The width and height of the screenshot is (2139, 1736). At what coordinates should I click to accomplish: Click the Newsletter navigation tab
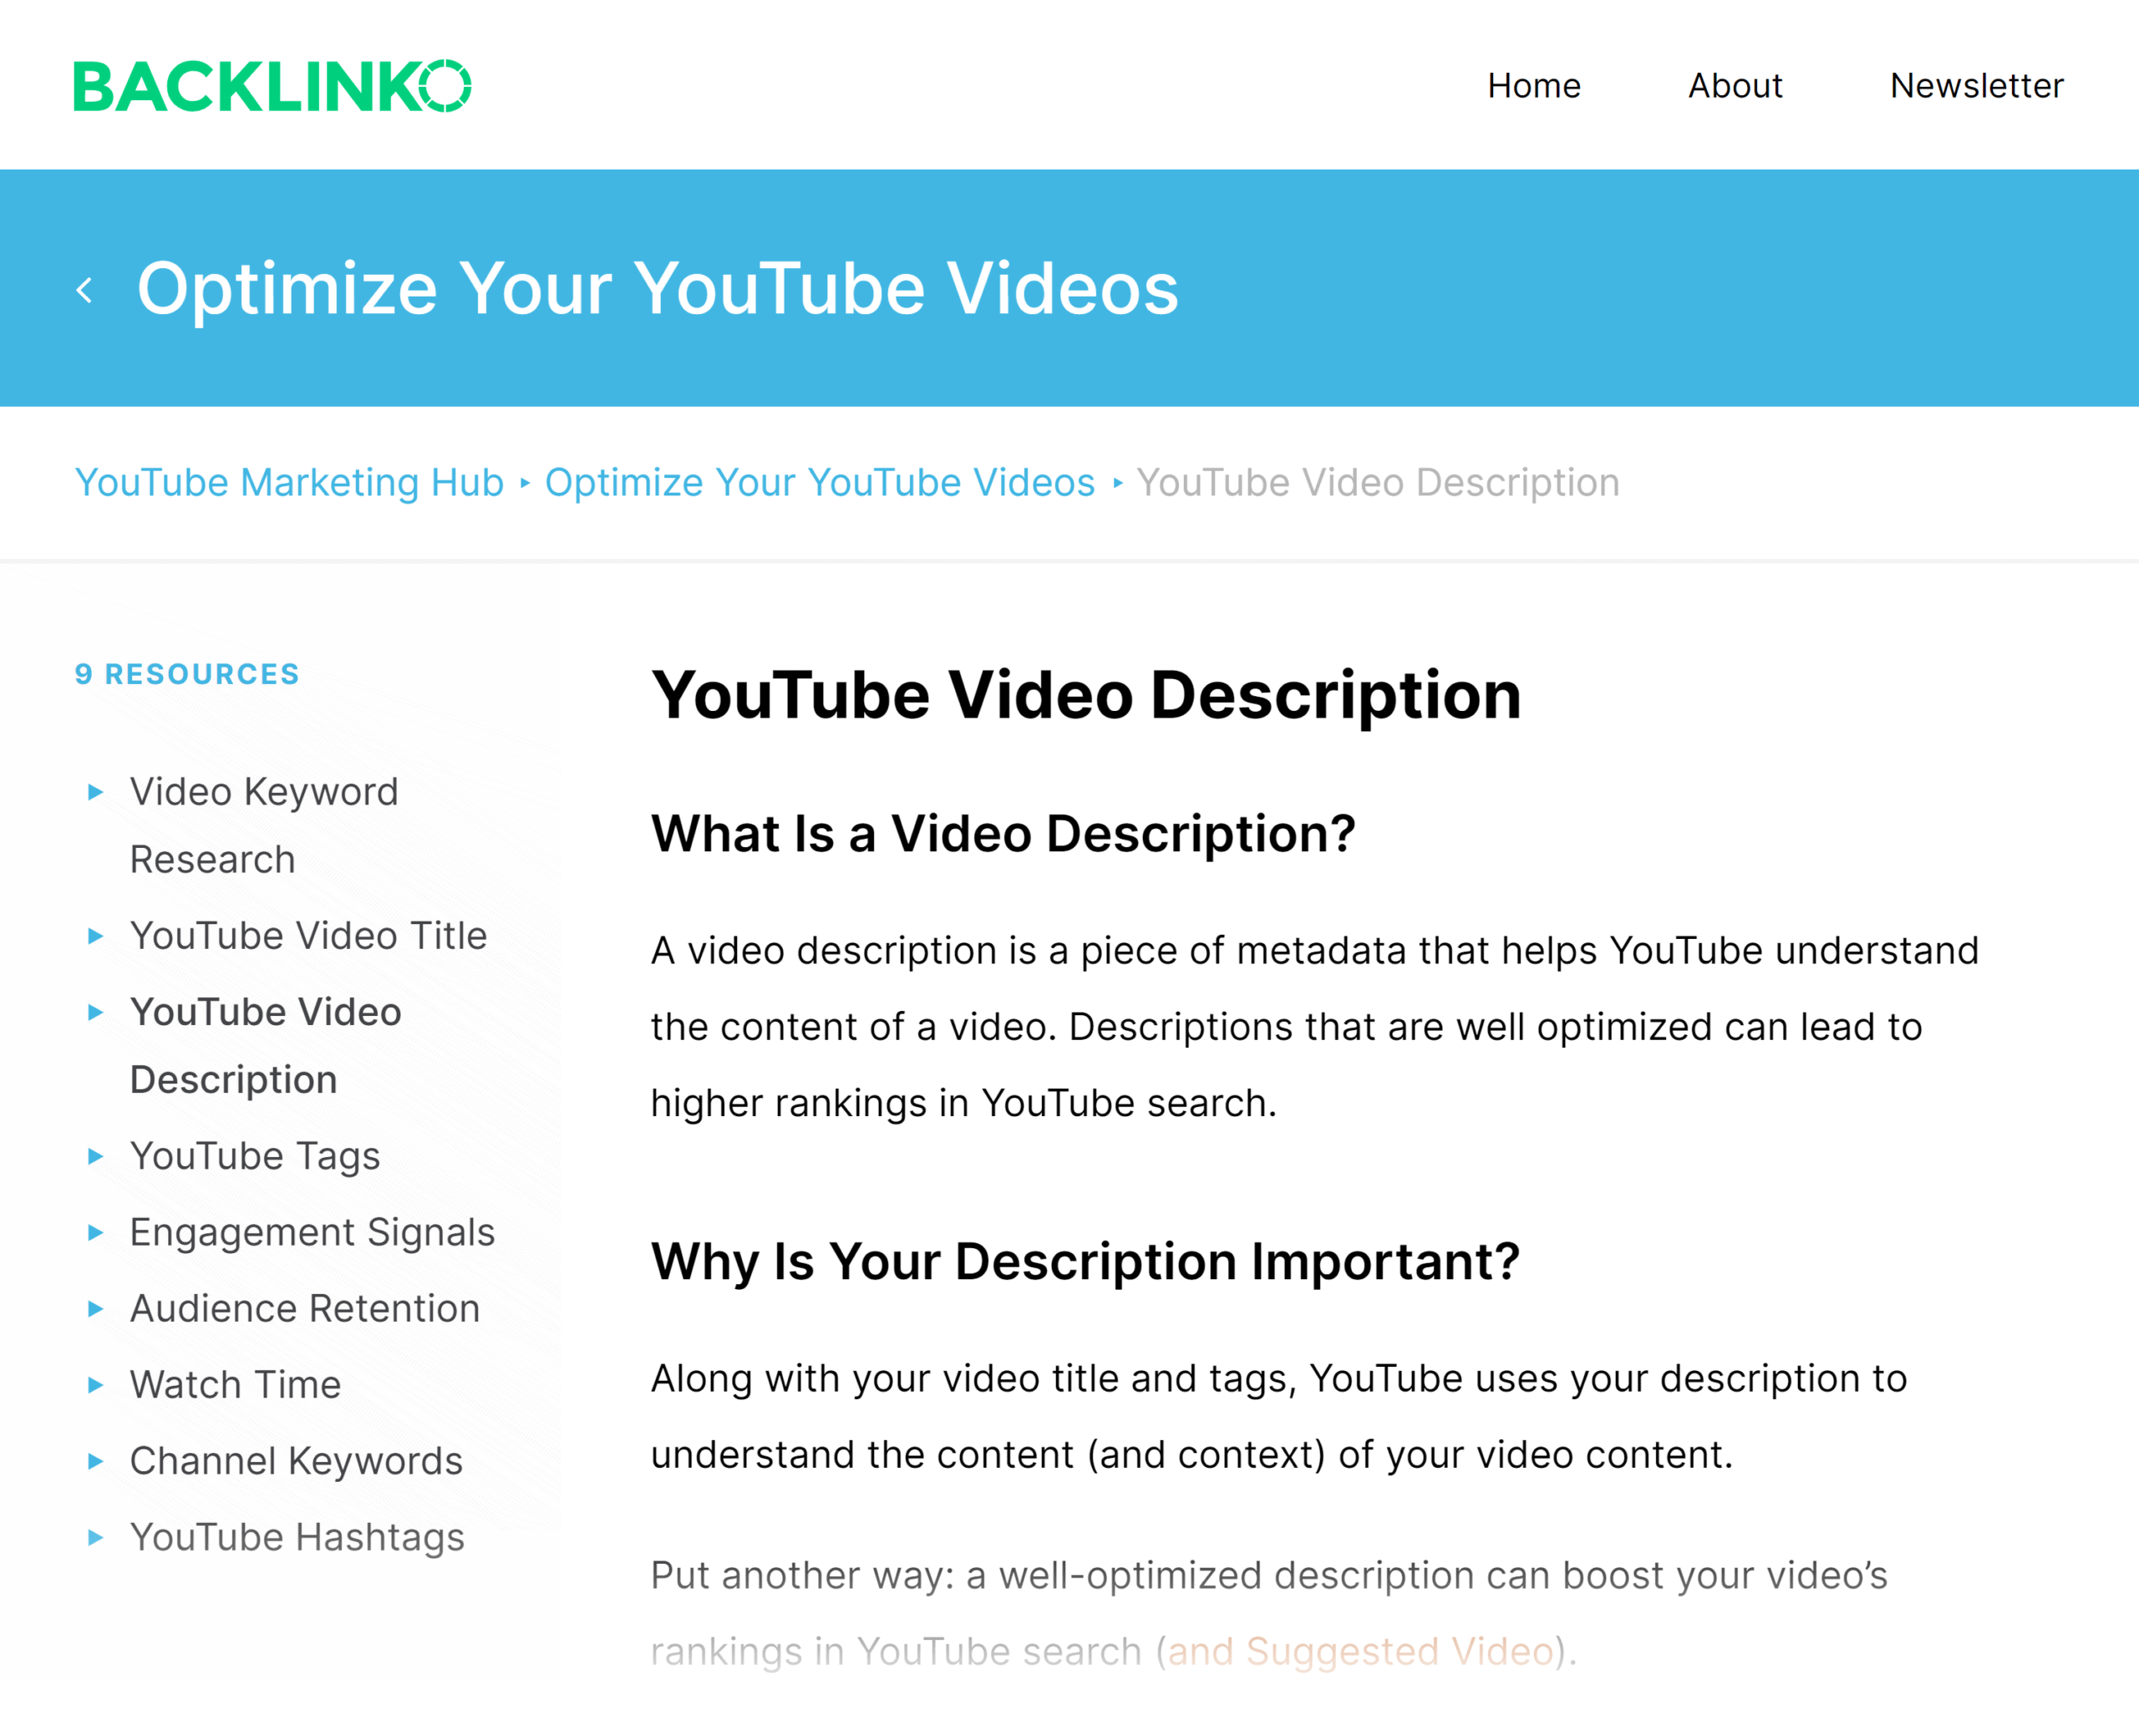[x=1973, y=84]
